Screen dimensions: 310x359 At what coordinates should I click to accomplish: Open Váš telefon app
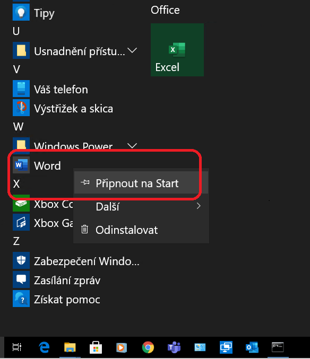coord(50,89)
